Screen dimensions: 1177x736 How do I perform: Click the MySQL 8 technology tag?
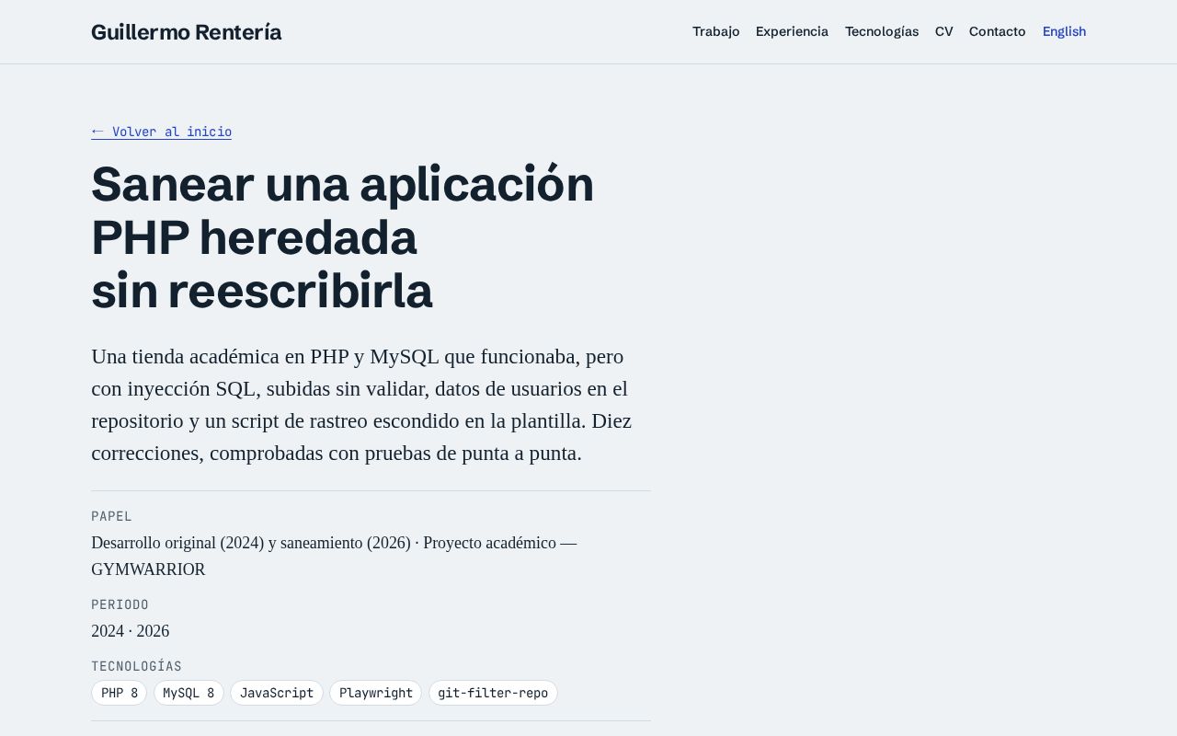point(189,693)
